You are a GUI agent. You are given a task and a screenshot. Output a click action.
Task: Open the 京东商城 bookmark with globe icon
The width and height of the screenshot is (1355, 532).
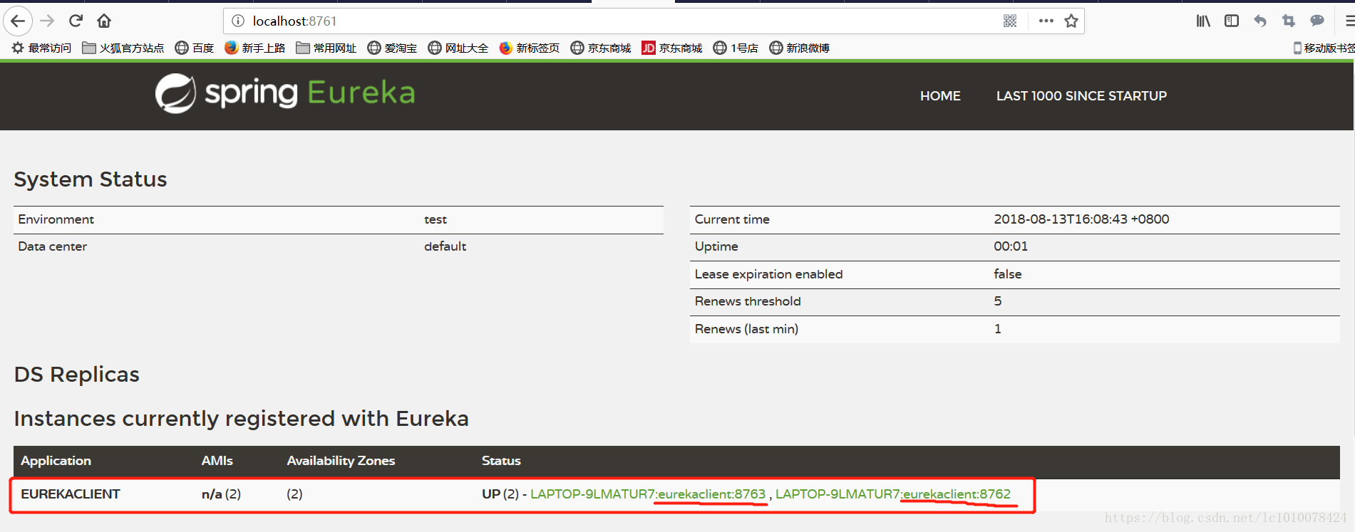(x=600, y=48)
